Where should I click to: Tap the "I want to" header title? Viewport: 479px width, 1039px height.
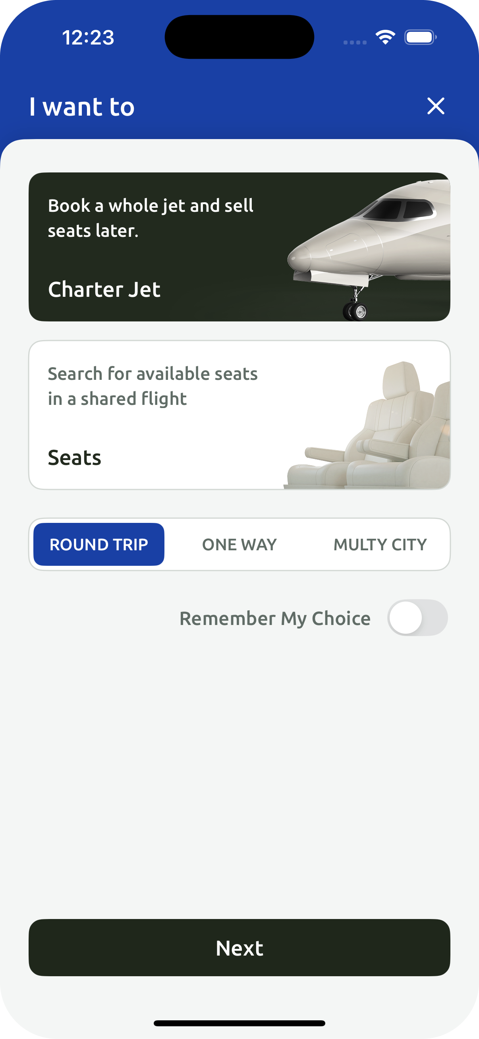pyautogui.click(x=82, y=107)
